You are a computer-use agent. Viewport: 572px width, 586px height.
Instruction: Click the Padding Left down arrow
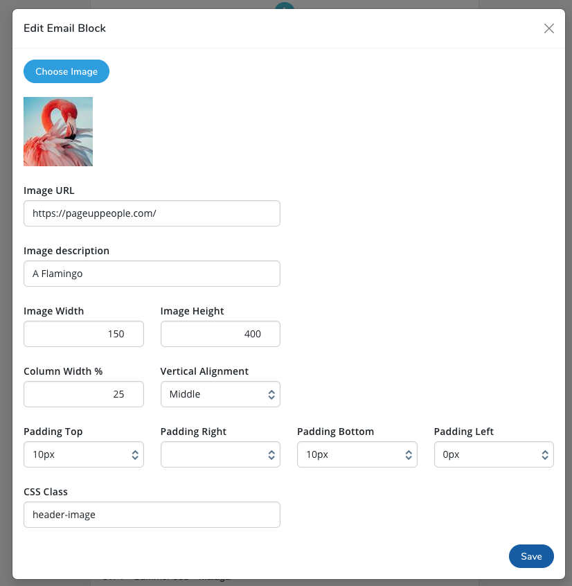pos(545,458)
